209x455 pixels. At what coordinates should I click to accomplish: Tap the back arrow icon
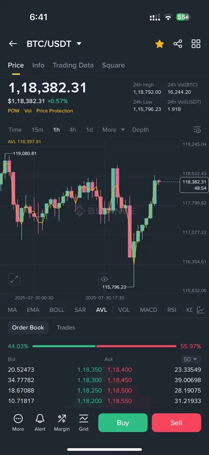click(13, 44)
